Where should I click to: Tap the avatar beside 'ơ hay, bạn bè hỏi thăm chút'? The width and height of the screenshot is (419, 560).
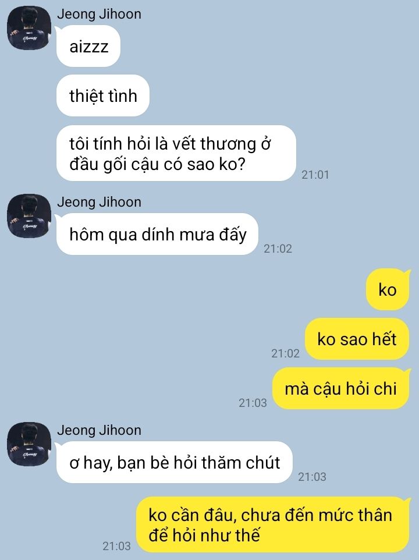click(29, 444)
